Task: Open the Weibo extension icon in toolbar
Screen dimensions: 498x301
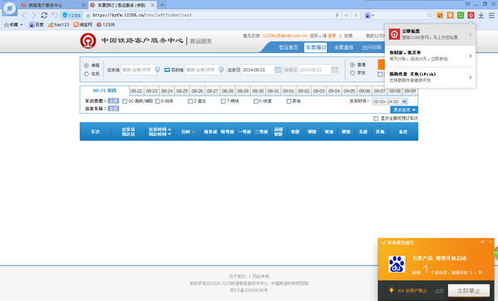Action: (x=440, y=15)
